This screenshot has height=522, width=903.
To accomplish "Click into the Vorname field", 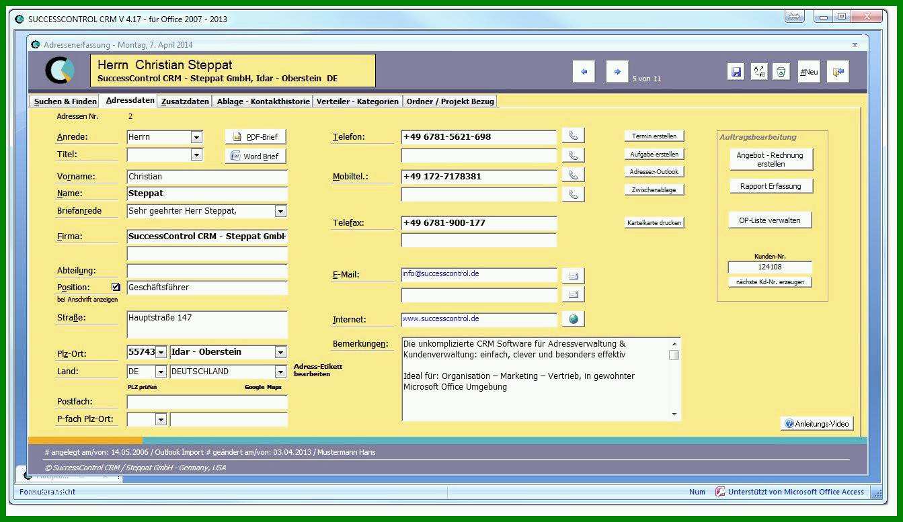I will 207,177.
